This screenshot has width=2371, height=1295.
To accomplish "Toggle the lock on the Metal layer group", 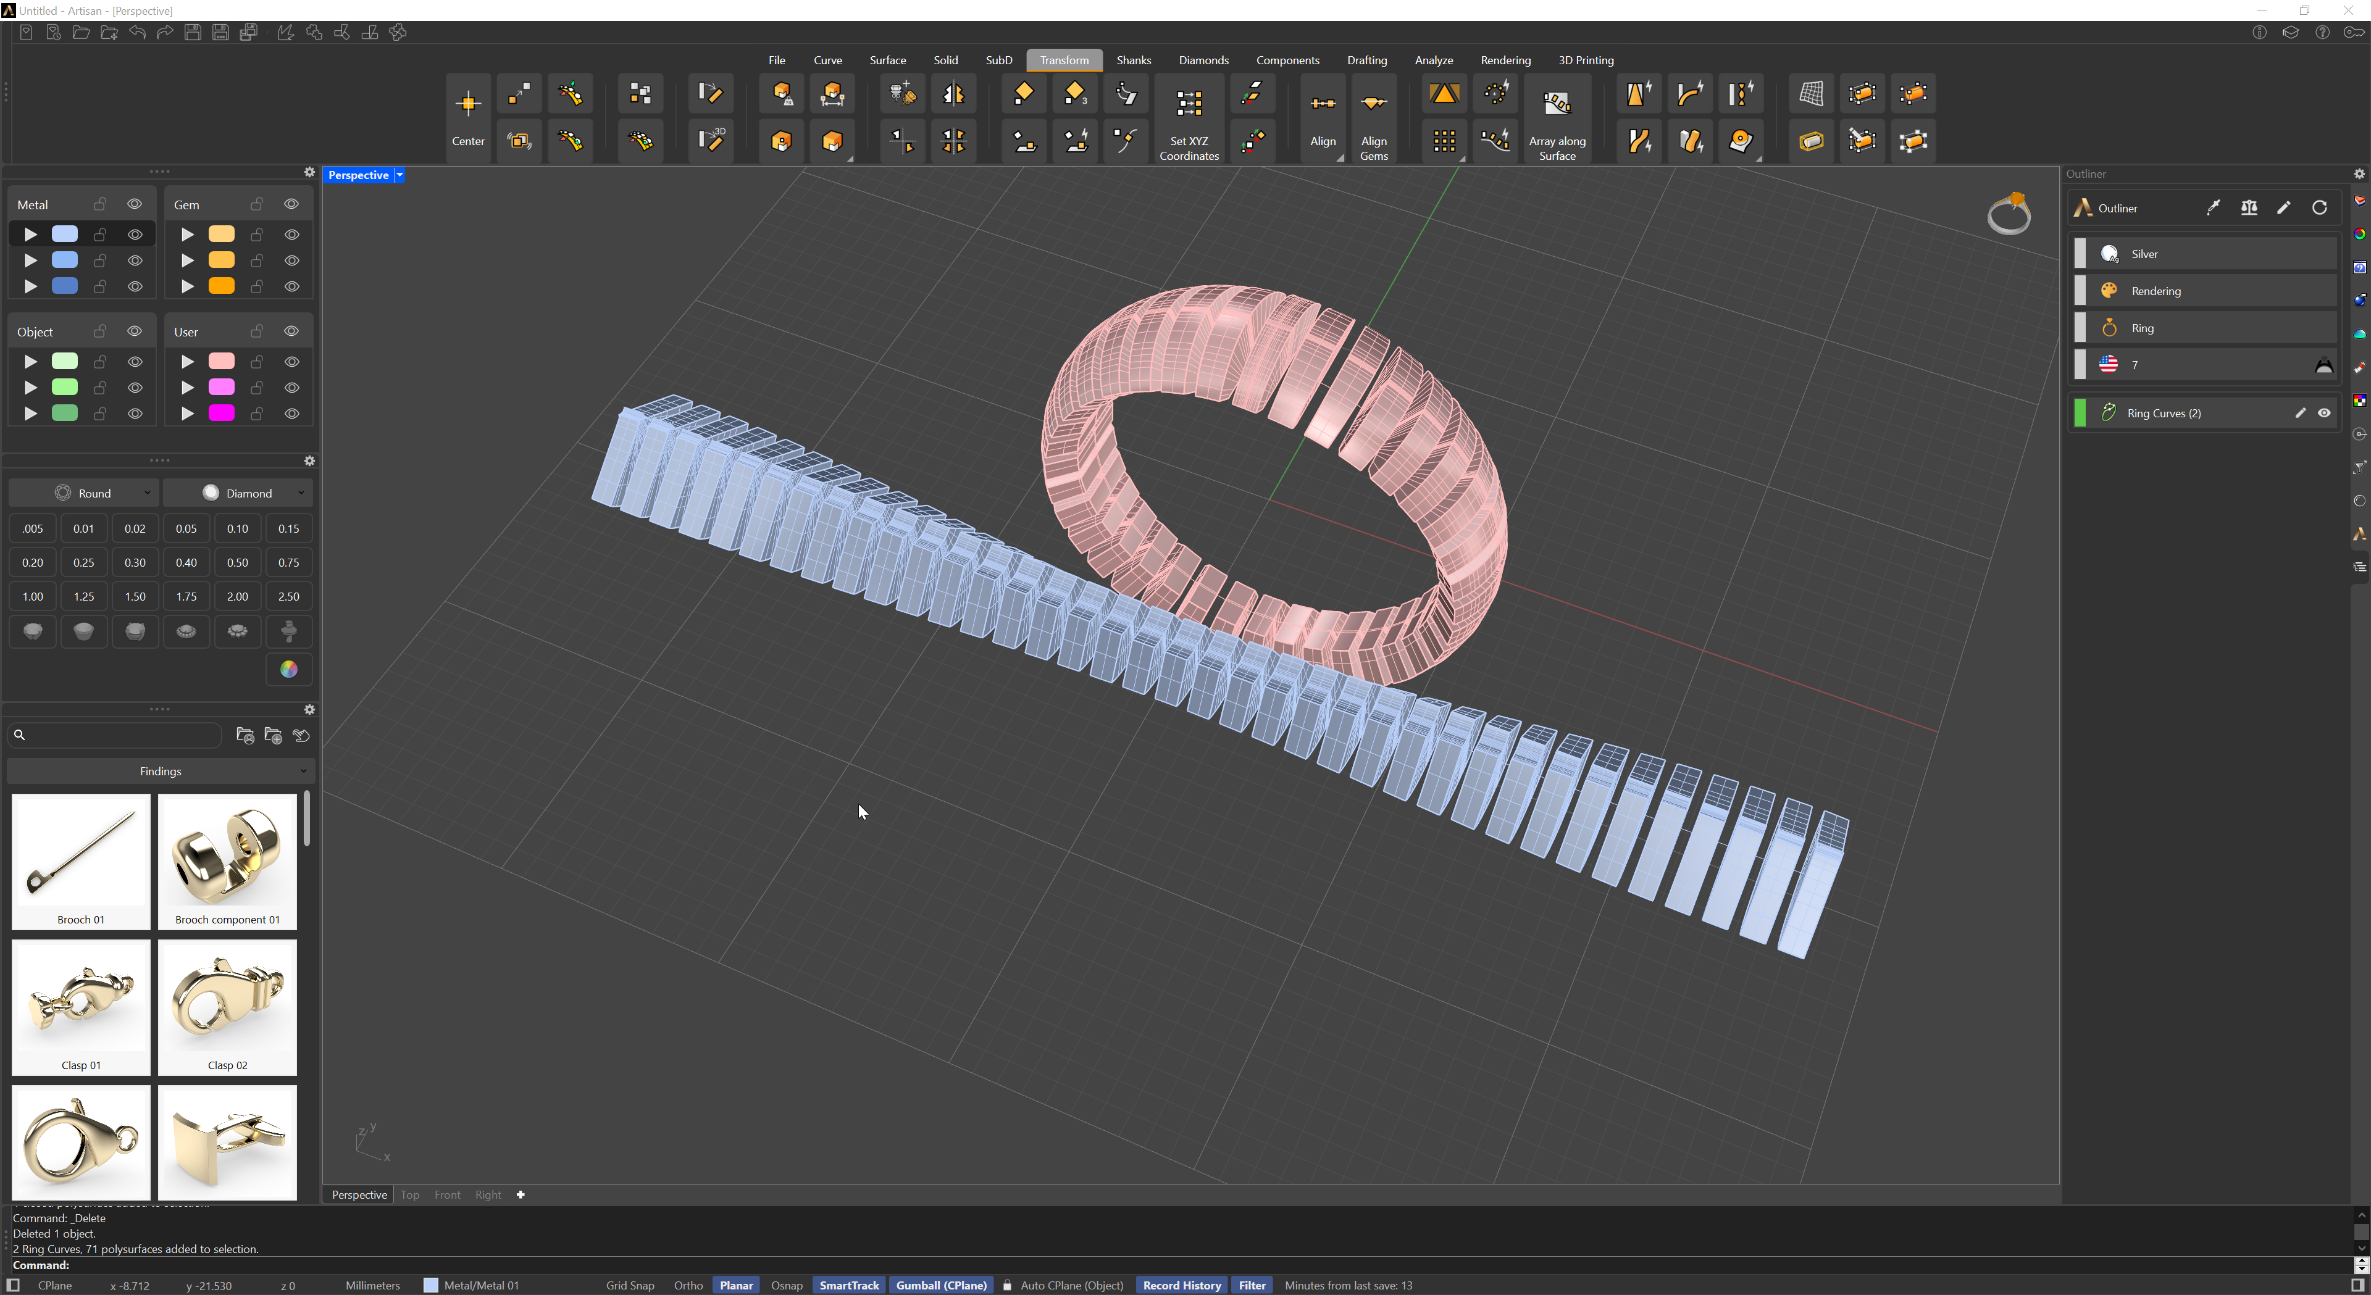I will [x=100, y=204].
